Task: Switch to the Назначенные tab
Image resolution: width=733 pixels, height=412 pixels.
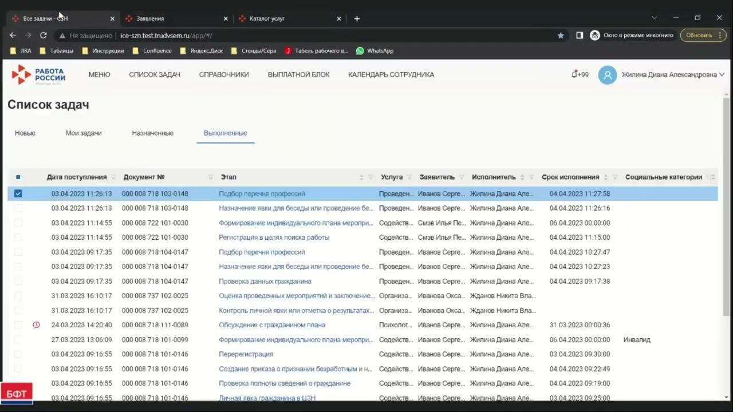Action: click(153, 133)
